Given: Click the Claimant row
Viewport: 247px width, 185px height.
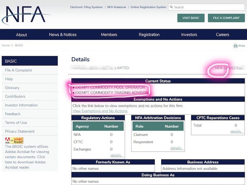Looking at the screenshot, I should tap(158, 135).
